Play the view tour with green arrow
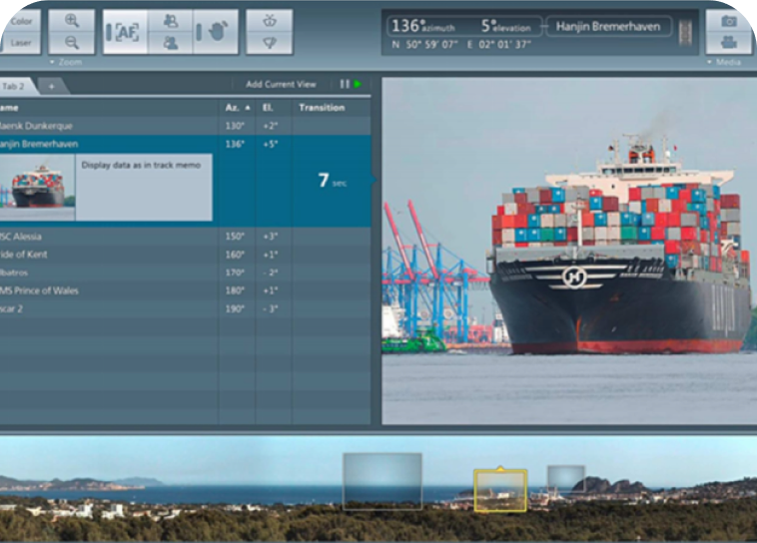Image resolution: width=757 pixels, height=543 pixels. click(358, 85)
